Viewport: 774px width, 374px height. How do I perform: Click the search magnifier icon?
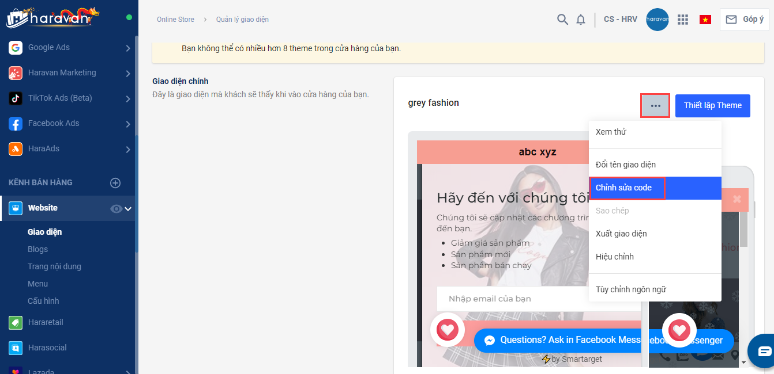(x=562, y=20)
